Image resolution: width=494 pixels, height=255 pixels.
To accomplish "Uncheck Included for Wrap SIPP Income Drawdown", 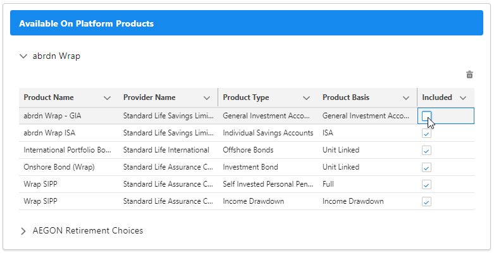I will [x=426, y=202].
